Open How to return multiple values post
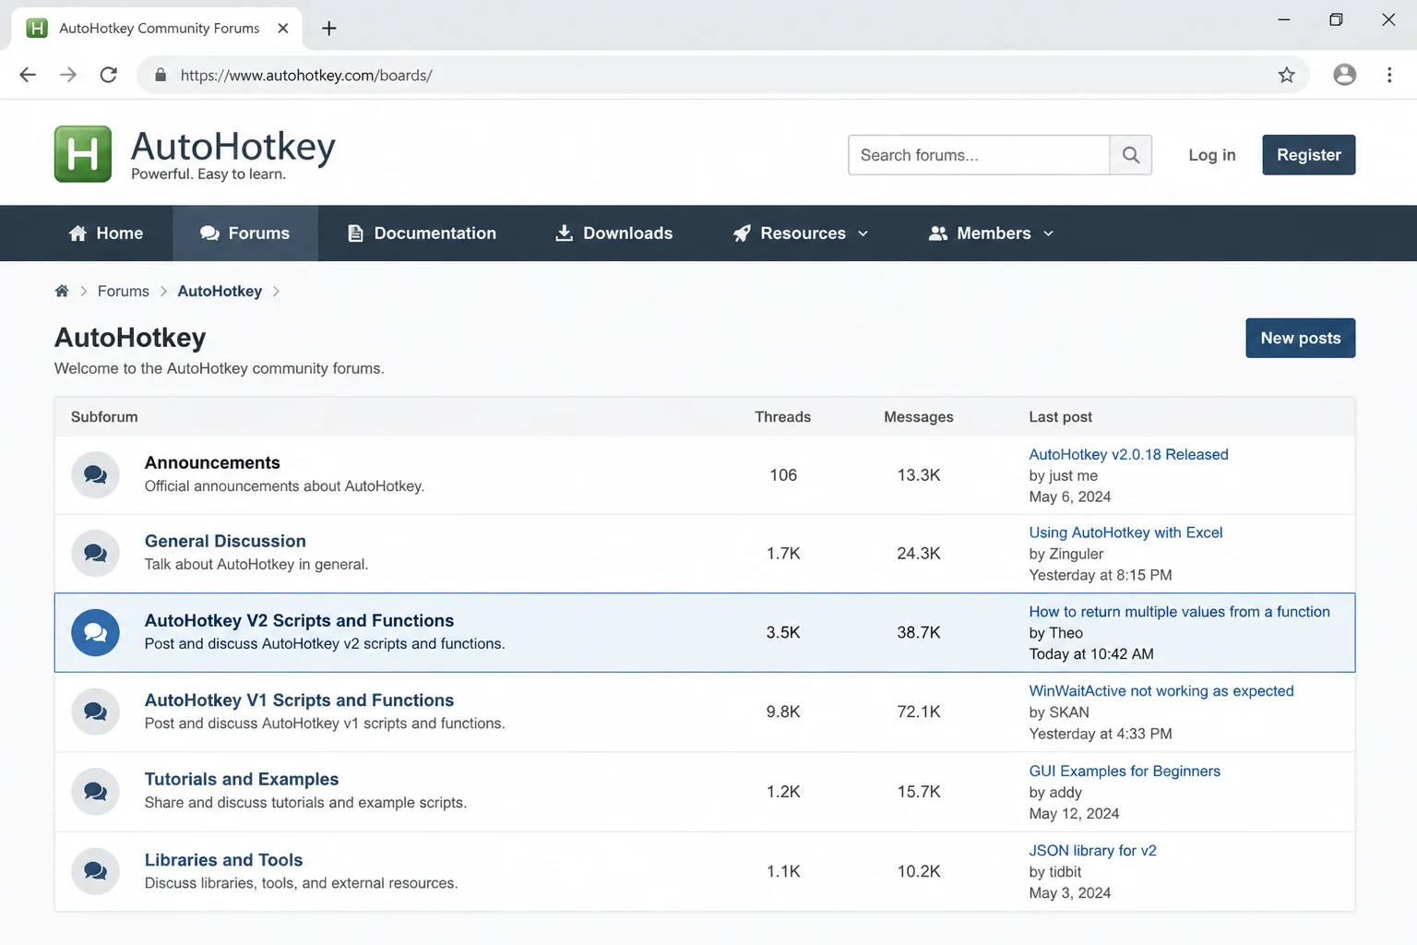 point(1179,612)
